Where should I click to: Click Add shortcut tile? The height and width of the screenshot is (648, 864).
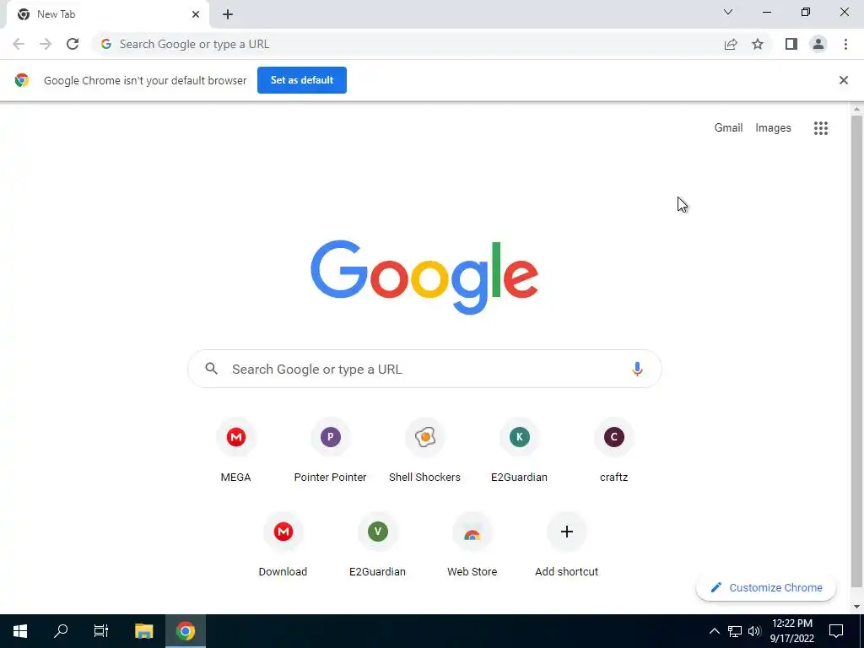pyautogui.click(x=566, y=546)
